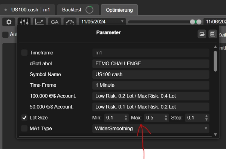Uncheck the Lot Size checkbox

(24, 118)
